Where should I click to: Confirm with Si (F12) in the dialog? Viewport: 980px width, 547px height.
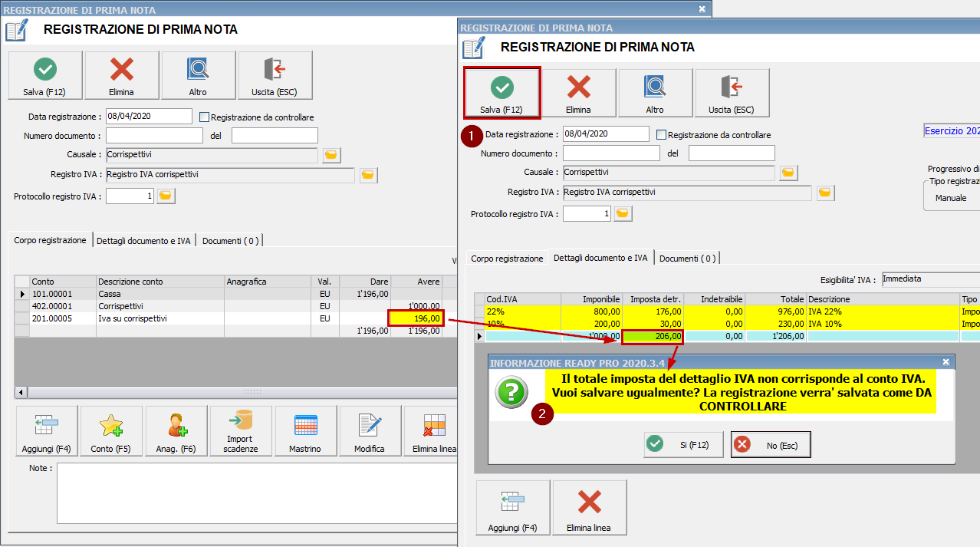[683, 444]
